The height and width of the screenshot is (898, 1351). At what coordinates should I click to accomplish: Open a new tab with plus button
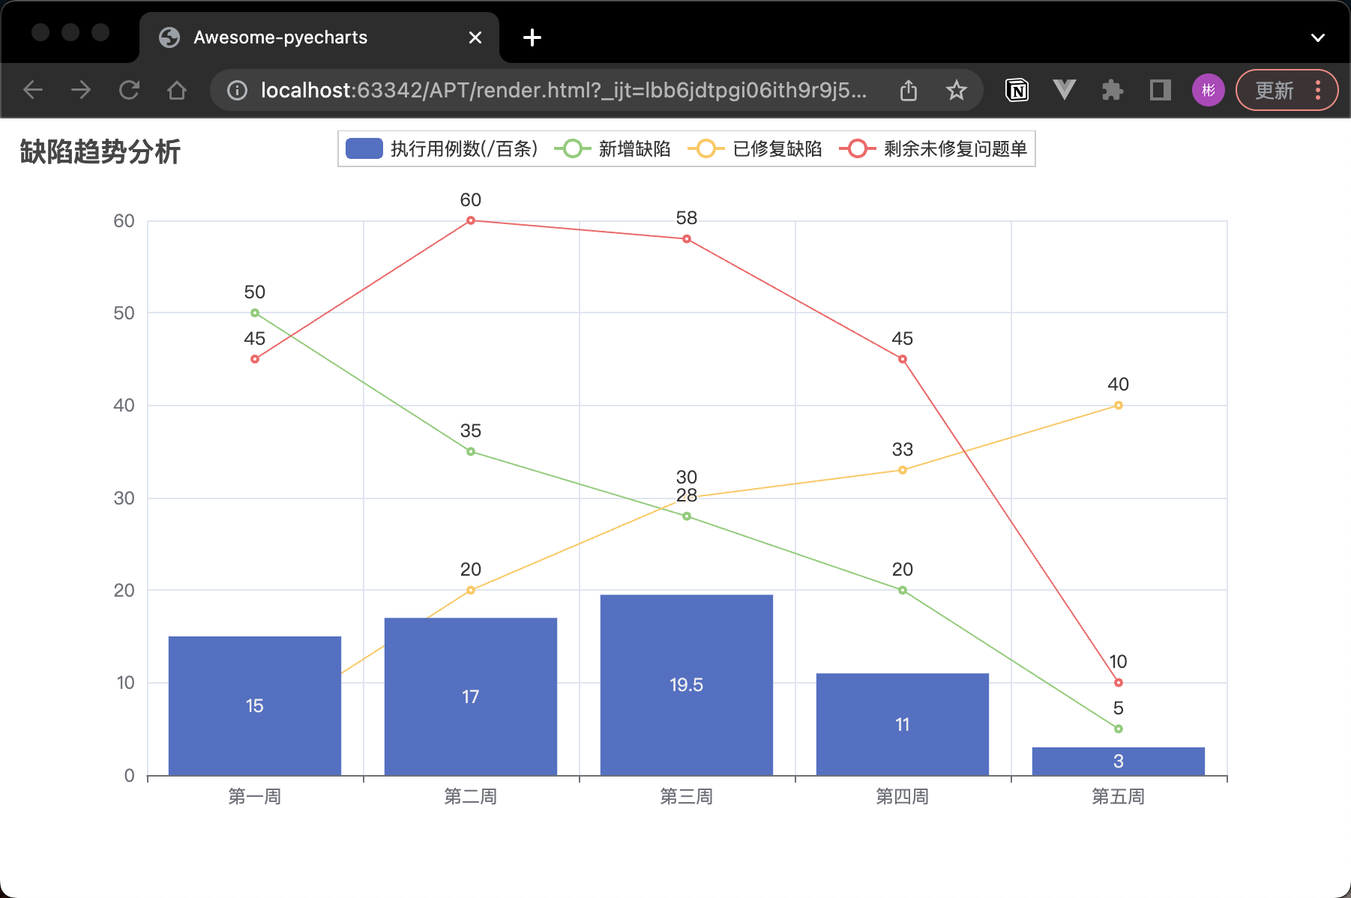point(532,37)
